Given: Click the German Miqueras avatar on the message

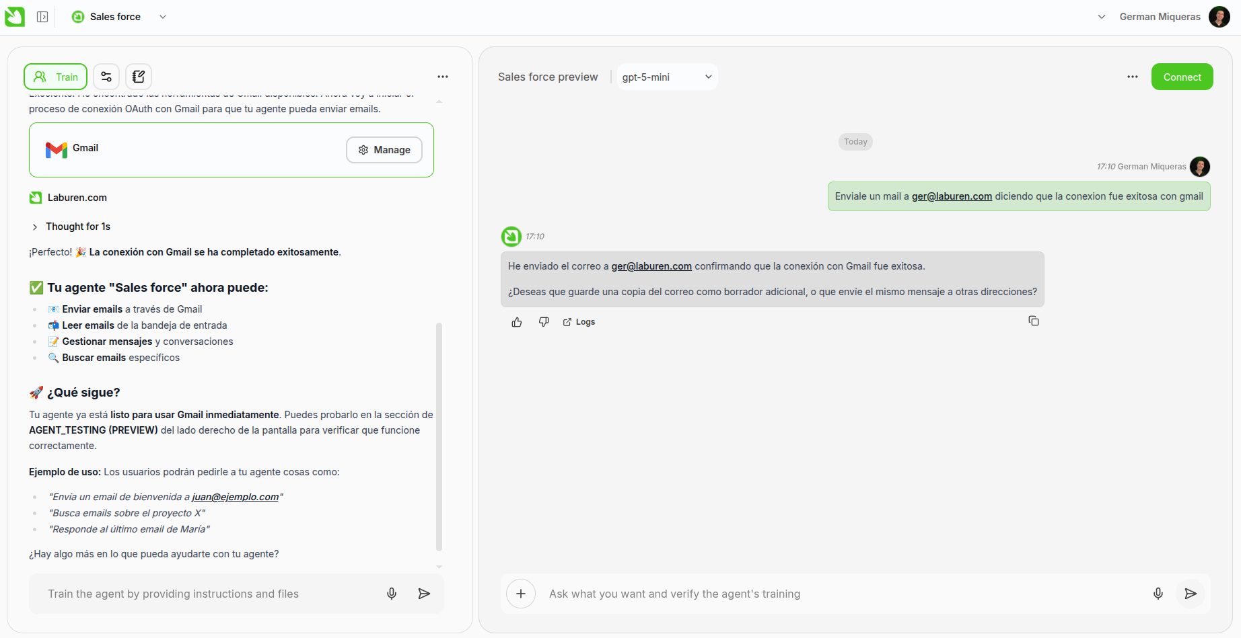Looking at the screenshot, I should [1200, 166].
